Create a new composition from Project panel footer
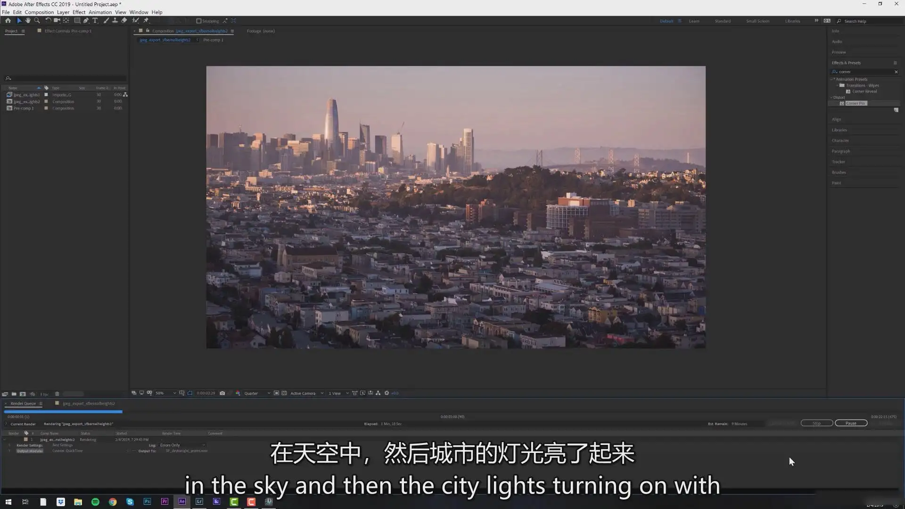Viewport: 905px width, 509px height. pyautogui.click(x=23, y=394)
